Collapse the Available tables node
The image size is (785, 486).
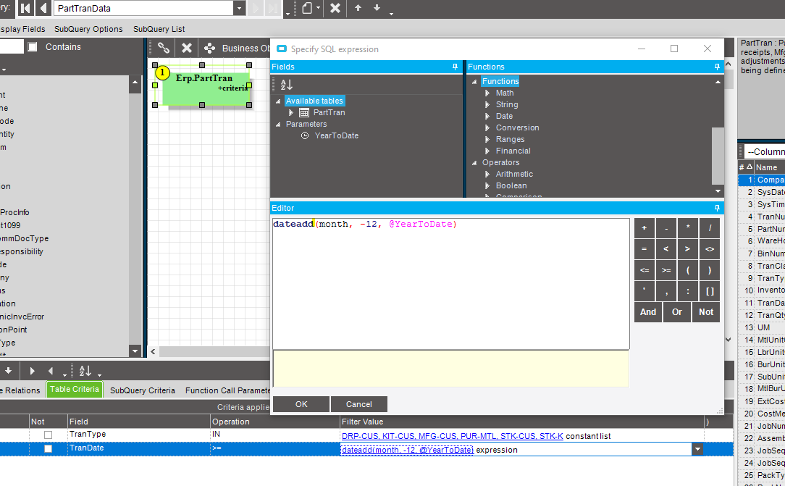278,101
